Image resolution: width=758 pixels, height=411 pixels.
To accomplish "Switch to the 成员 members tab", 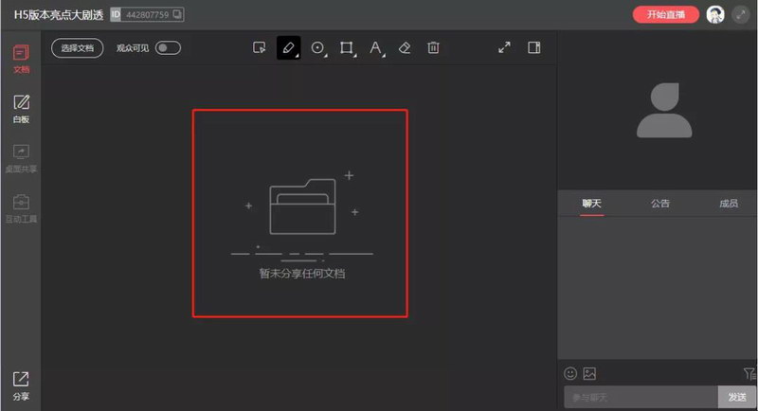I will point(729,204).
